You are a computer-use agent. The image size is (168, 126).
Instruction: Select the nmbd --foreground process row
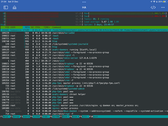point(84,66)
